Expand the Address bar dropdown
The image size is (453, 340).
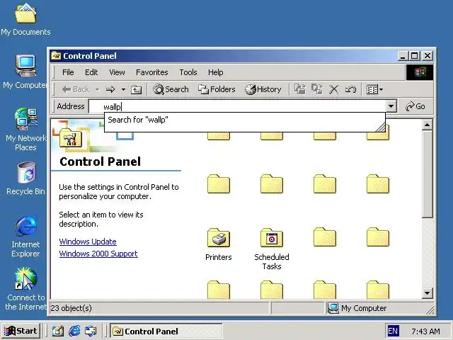[x=391, y=106]
